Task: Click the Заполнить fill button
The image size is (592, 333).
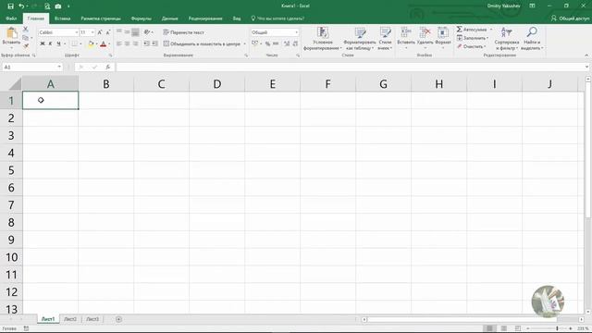Action: coord(472,38)
